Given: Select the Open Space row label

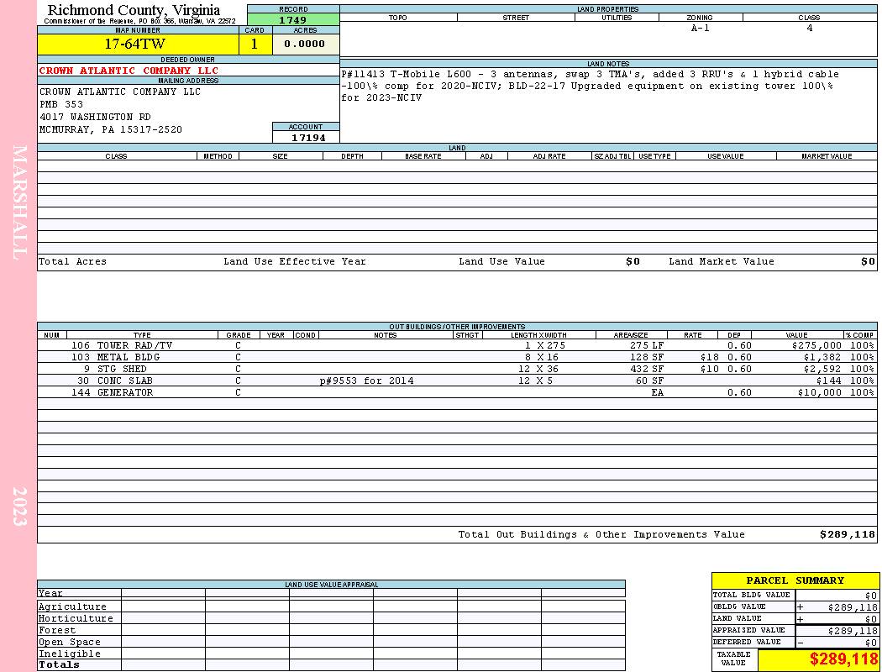Looking at the screenshot, I should pos(70,643).
